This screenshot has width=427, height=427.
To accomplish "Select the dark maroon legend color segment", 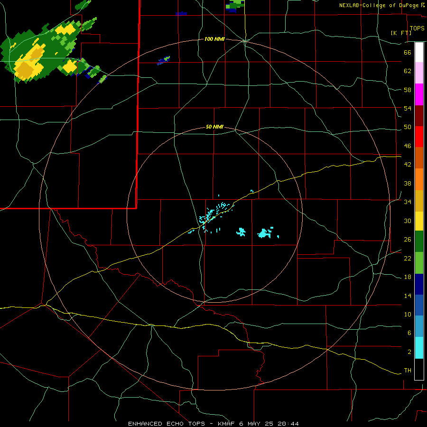I will tap(419, 116).
